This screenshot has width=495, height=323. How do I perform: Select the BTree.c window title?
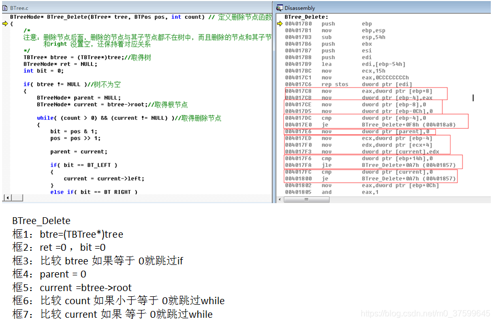pos(19,8)
